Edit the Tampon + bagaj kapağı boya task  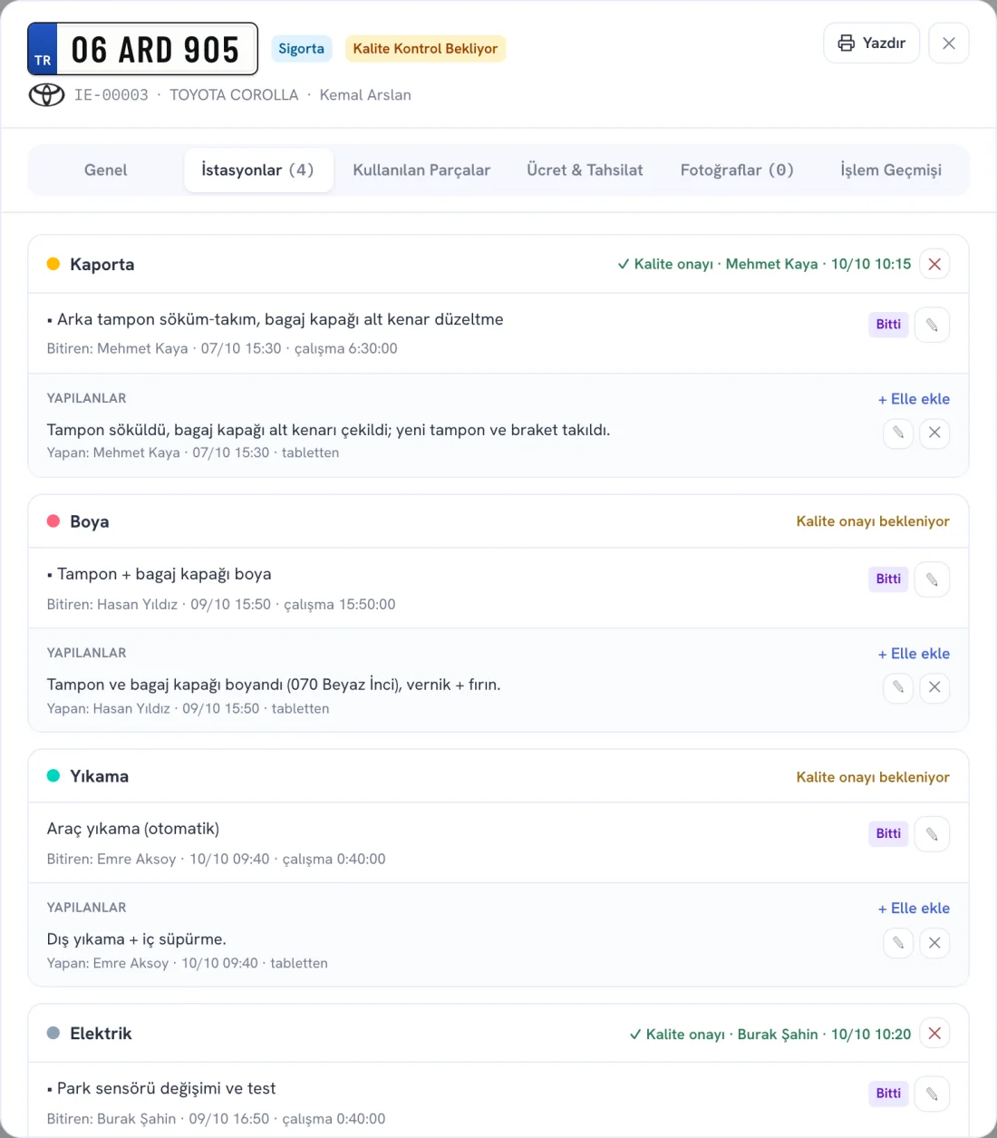[932, 579]
